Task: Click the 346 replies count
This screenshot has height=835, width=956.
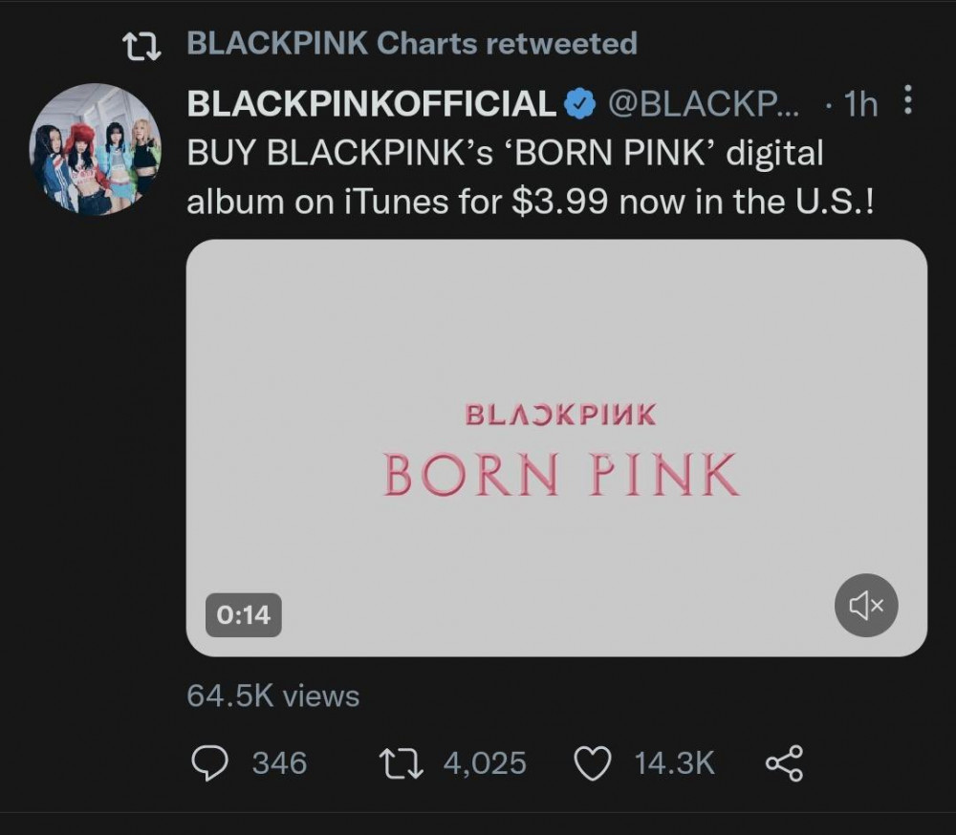Action: point(280,763)
